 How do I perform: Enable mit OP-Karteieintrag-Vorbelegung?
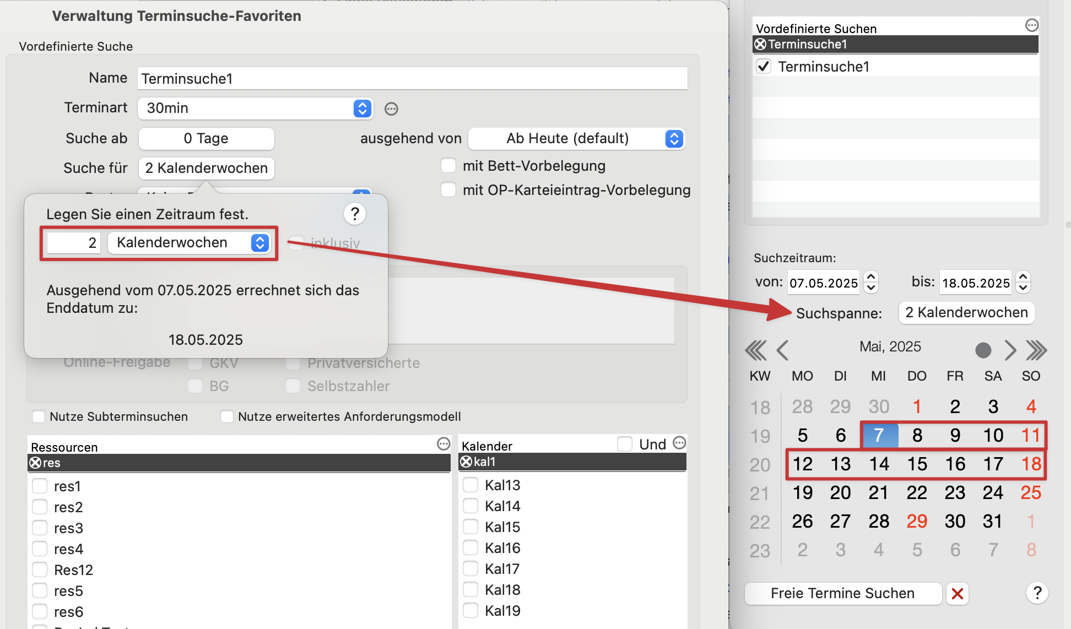tap(448, 189)
